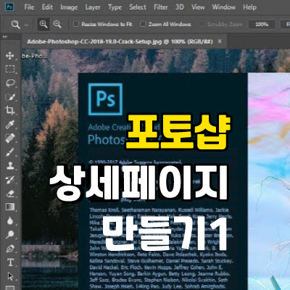Open the Edit menu
The height and width of the screenshot is (290, 290).
pos(47,7)
